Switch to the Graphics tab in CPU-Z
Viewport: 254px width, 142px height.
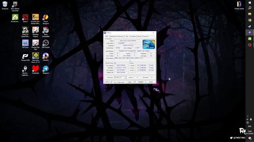[133, 36]
